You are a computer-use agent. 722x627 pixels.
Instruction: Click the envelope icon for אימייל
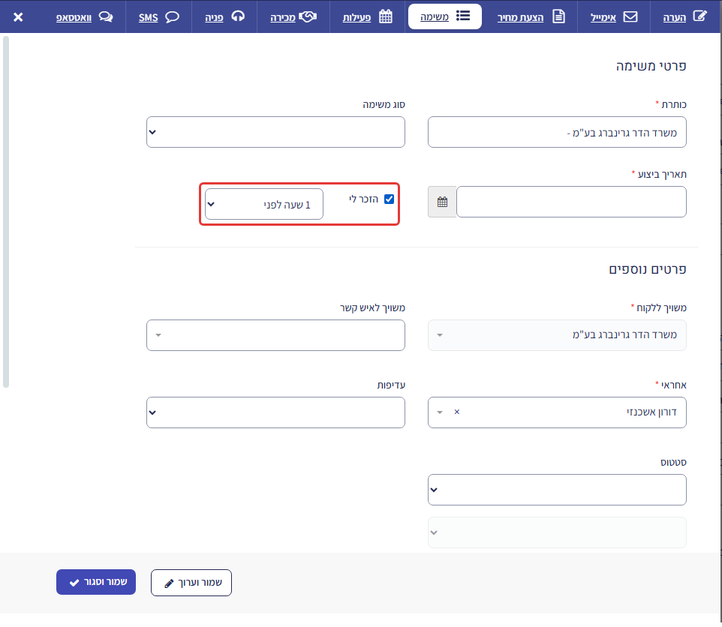click(x=630, y=16)
